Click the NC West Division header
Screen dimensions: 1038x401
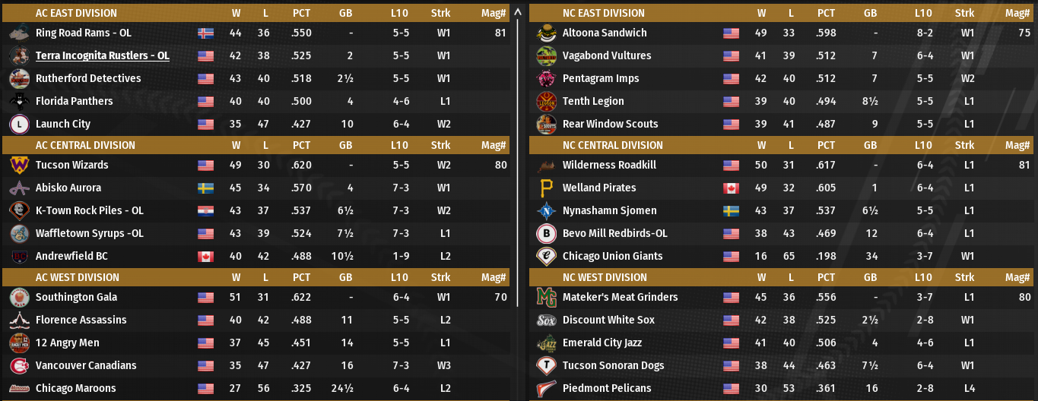(605, 277)
